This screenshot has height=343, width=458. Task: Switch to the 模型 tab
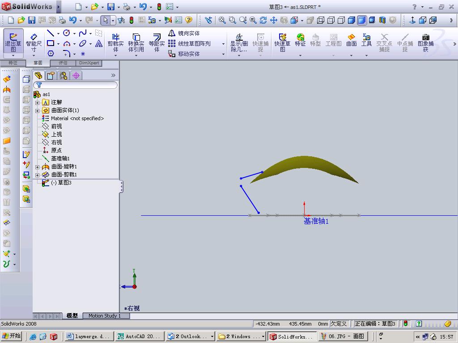click(72, 316)
